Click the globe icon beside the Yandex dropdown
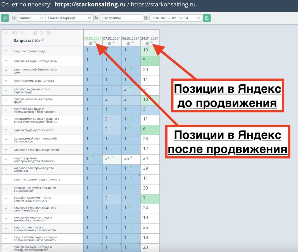The height and width of the screenshot is (252, 298). point(14,18)
